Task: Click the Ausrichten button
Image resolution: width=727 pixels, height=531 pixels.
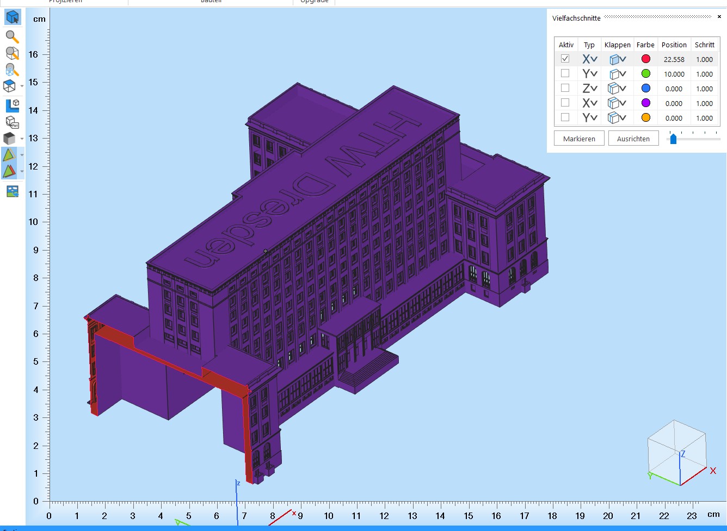Action: pyautogui.click(x=633, y=139)
